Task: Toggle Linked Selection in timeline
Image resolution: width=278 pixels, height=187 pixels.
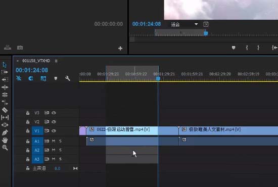Action: tap(43, 78)
